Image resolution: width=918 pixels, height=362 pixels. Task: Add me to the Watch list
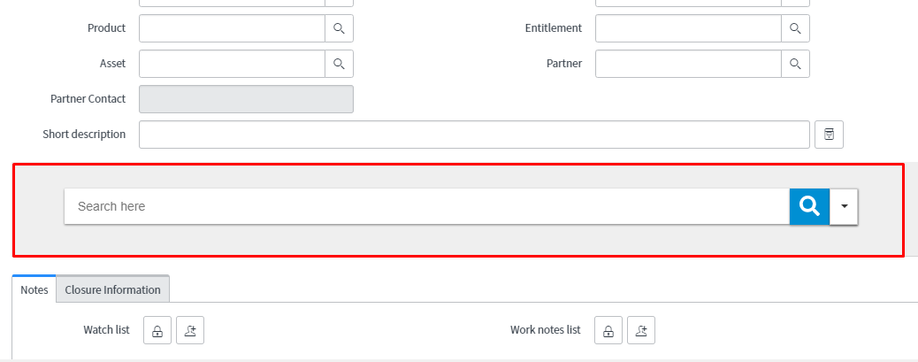click(x=190, y=330)
